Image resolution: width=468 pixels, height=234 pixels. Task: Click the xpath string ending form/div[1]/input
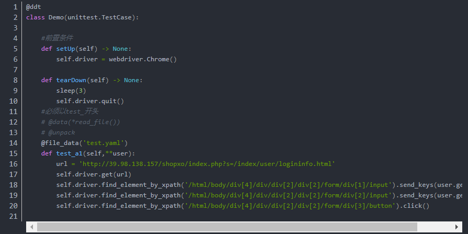point(288,185)
